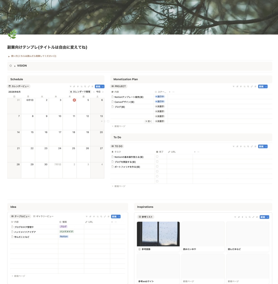Select the PROJECT view tab

pos(118,87)
